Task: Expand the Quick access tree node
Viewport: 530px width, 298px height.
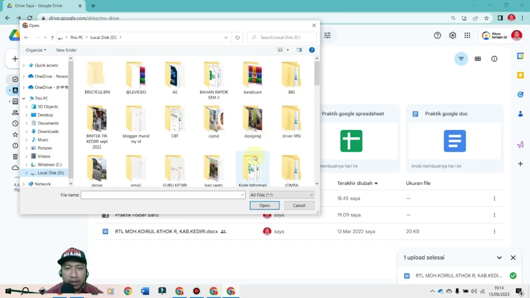Action: pyautogui.click(x=24, y=65)
